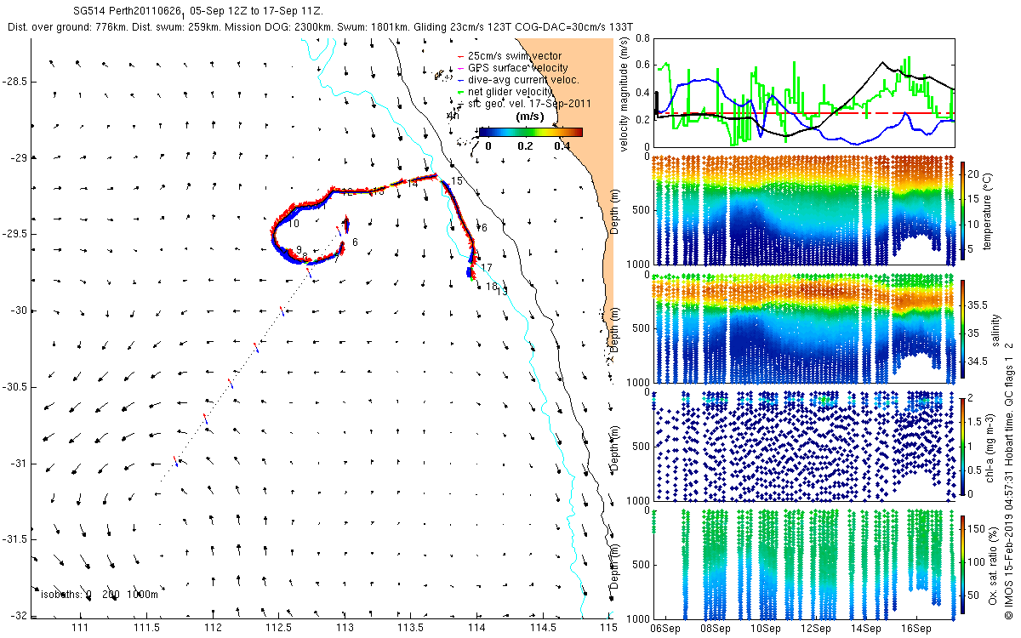Click the '113.5' longitude tick label
The height and width of the screenshot is (638, 1021).
pos(410,628)
